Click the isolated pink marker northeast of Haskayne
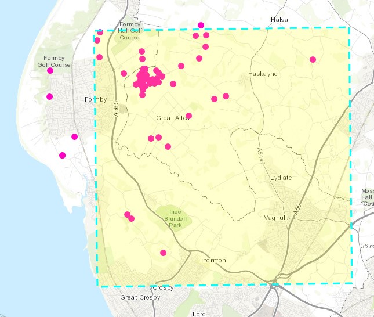Image resolution: width=374 pixels, height=317 pixels. [313, 59]
